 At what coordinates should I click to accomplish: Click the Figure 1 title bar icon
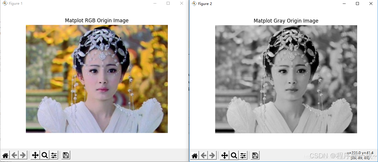5,4
